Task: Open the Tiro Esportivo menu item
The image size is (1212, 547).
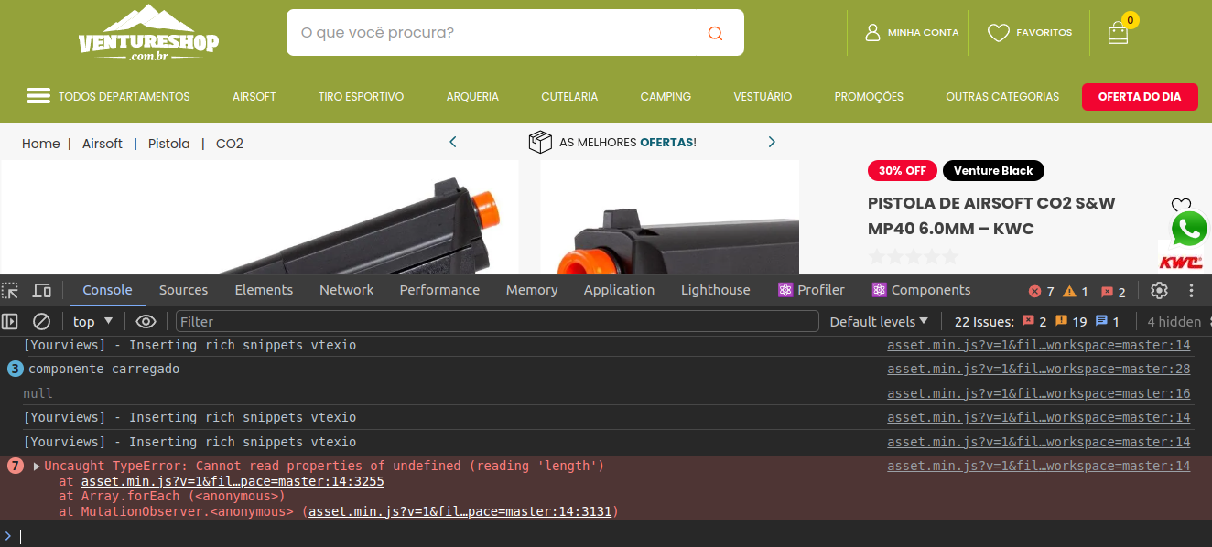Action: [361, 96]
